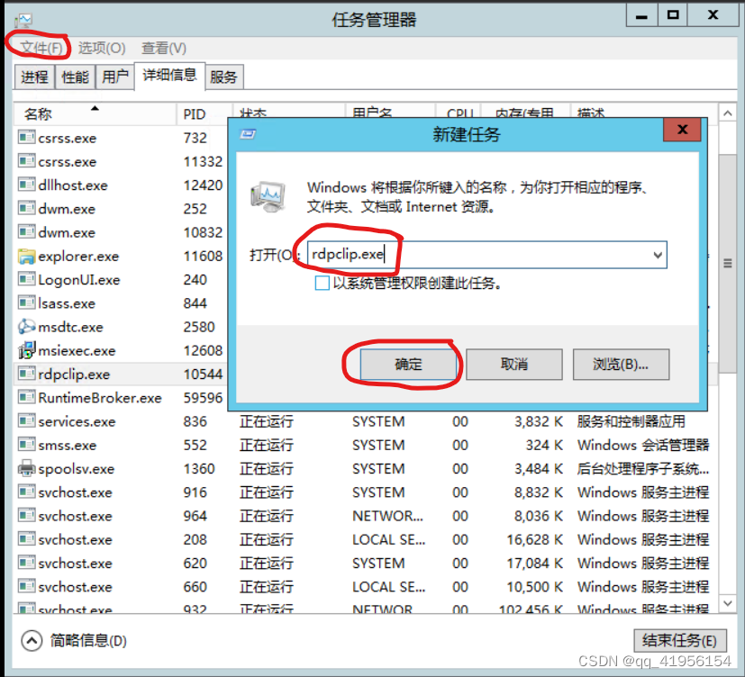Sort by the 名称 column header

(x=95, y=114)
